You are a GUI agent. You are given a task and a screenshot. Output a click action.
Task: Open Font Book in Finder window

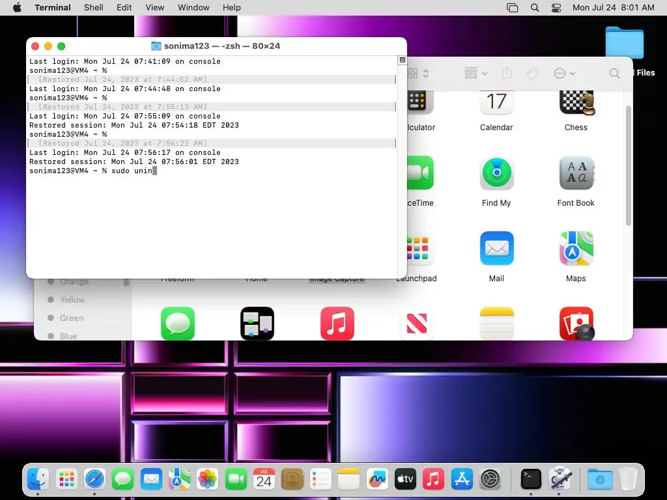tap(576, 173)
